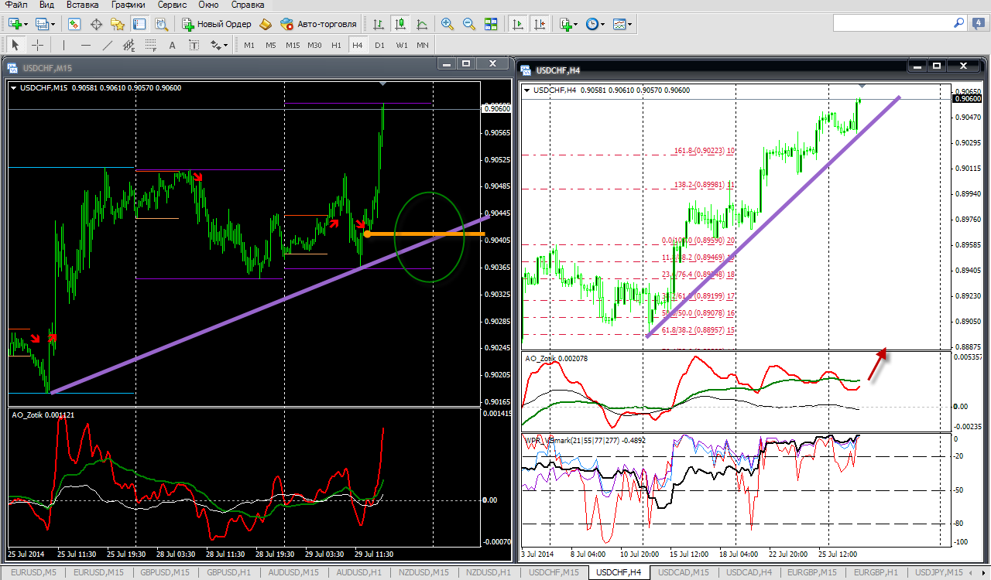Select the text label tool (A)
The image size is (991, 580).
click(173, 45)
